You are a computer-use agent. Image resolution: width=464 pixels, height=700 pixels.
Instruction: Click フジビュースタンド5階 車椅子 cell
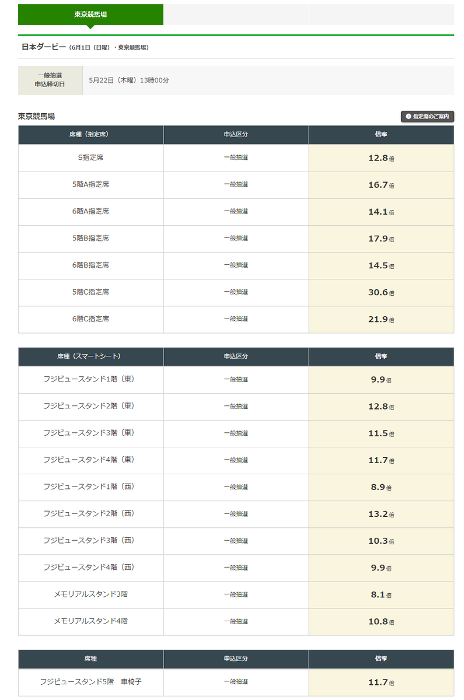(90, 682)
